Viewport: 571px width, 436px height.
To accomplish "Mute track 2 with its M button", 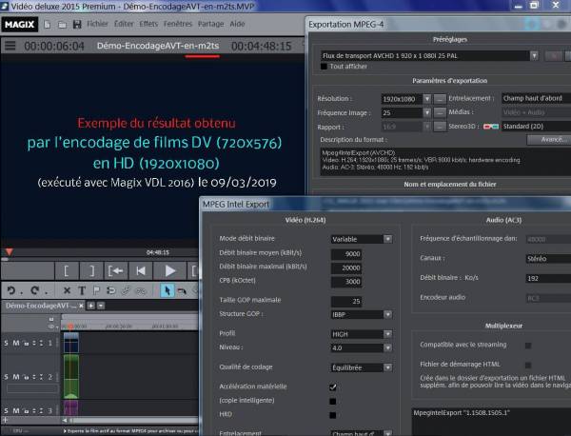I will (16, 377).
